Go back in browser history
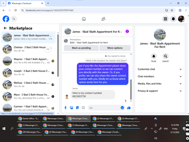Screen dimensions: 189x142 point(4,10)
